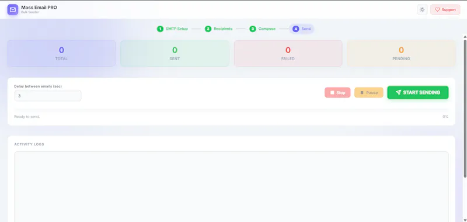Viewport: 467px width, 222px height.
Task: Click the Total count card
Action: click(61, 53)
